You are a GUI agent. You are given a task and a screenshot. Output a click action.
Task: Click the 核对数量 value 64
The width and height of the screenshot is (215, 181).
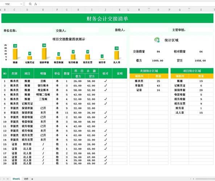(201, 52)
